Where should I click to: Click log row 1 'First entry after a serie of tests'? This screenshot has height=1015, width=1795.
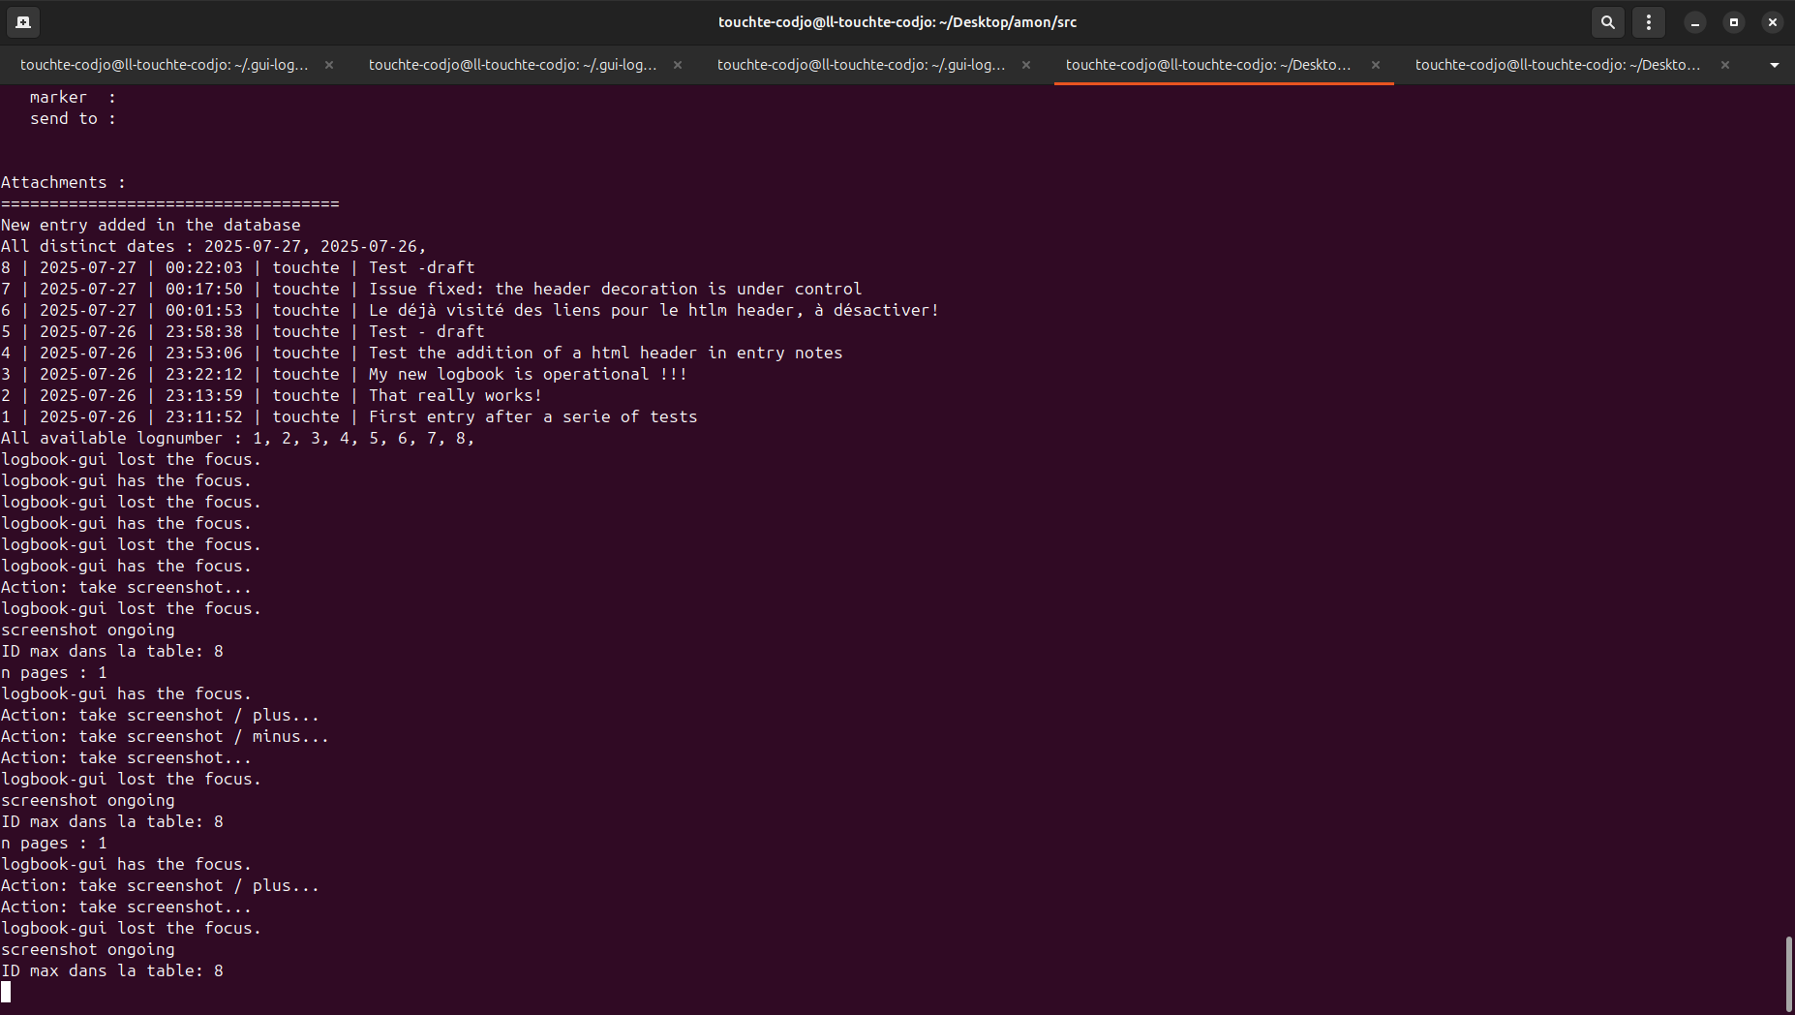pyautogui.click(x=350, y=416)
